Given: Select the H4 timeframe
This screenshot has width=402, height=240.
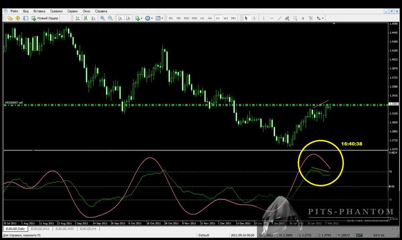Looking at the screenshot, I should 210,18.
